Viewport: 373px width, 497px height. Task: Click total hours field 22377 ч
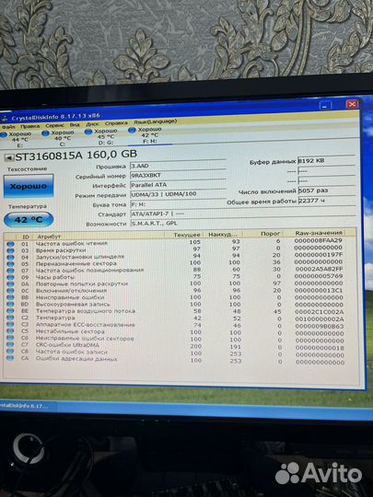pos(326,201)
